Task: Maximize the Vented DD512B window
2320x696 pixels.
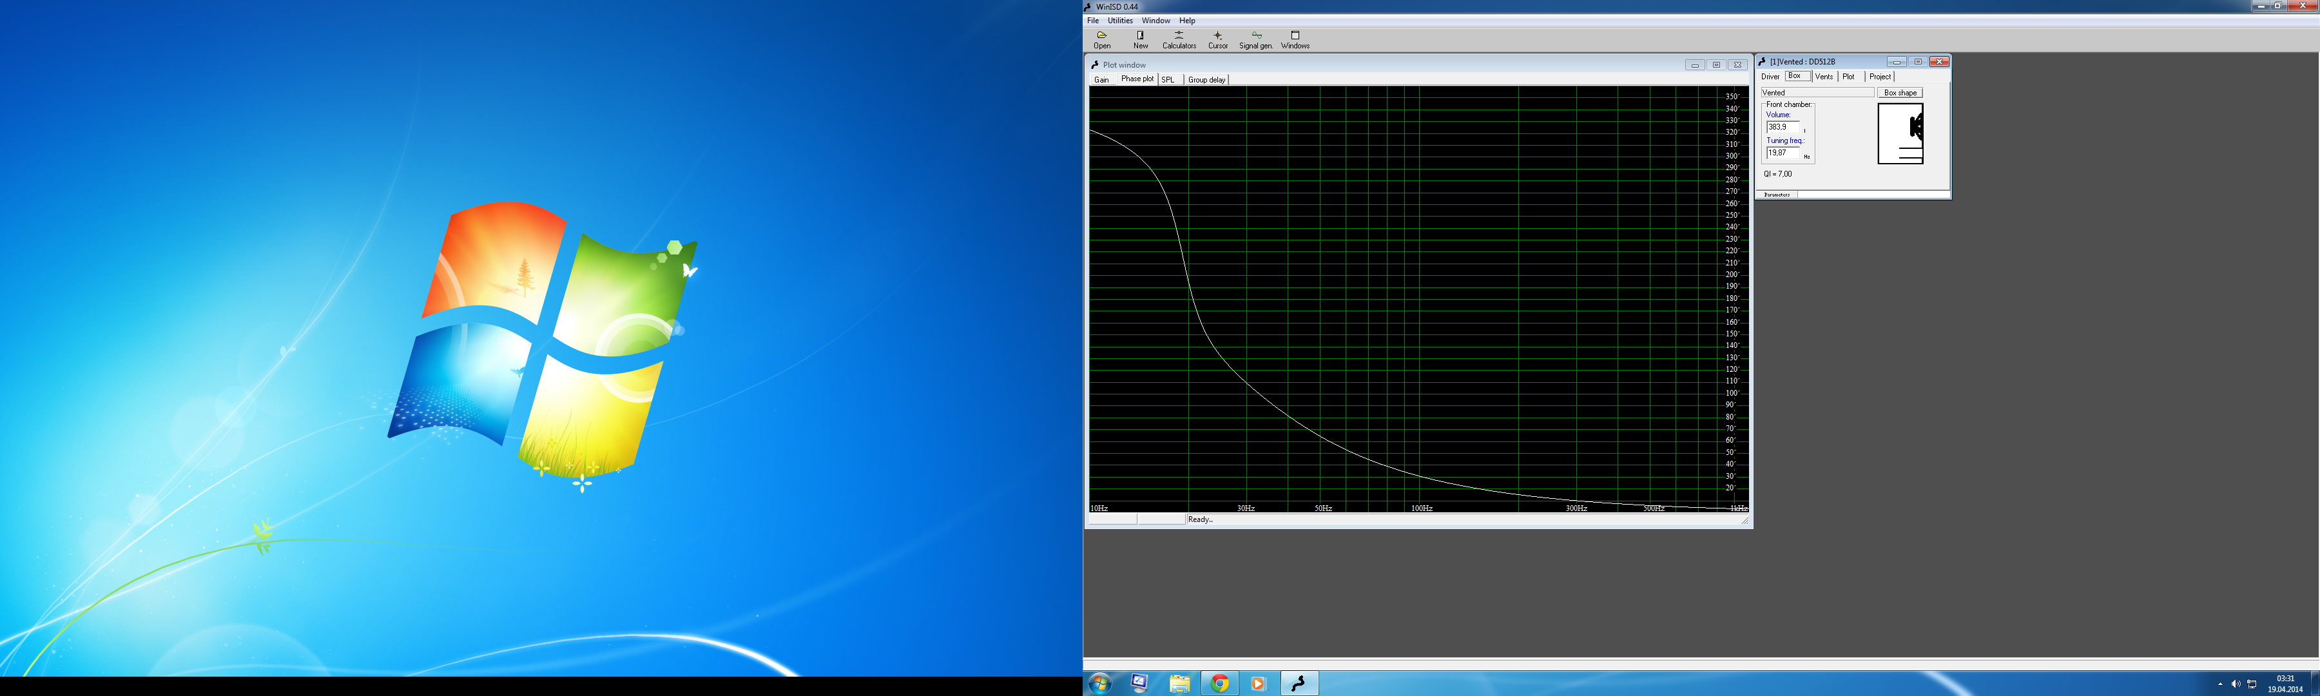Action: (1919, 62)
